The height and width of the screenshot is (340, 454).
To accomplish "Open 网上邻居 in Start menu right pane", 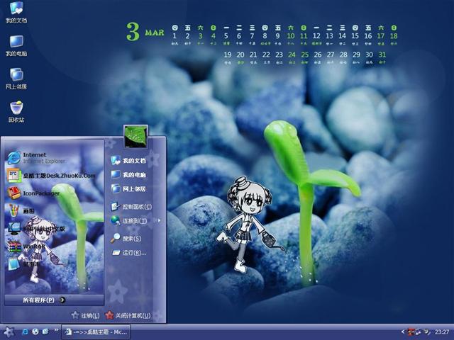I will (128, 189).
